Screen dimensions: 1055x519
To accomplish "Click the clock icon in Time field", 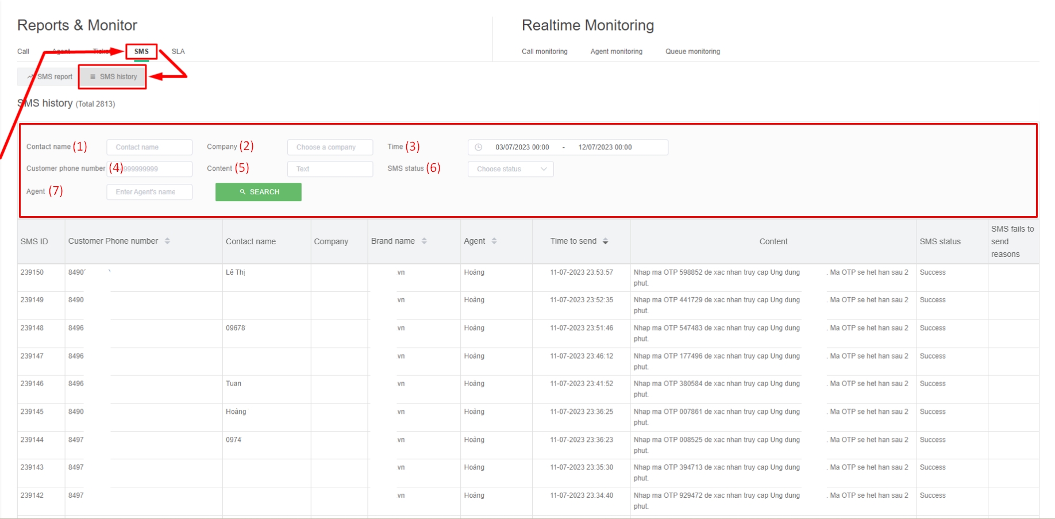I will click(x=478, y=147).
